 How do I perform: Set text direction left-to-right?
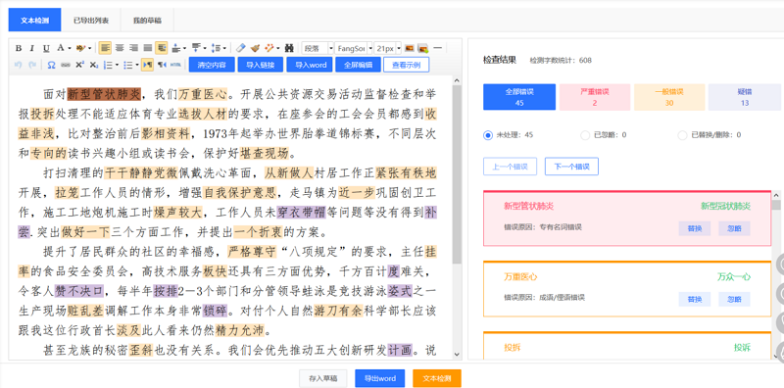[147, 65]
